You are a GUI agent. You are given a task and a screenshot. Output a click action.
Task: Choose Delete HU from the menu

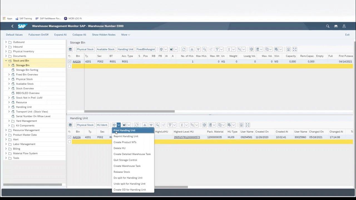133,148
